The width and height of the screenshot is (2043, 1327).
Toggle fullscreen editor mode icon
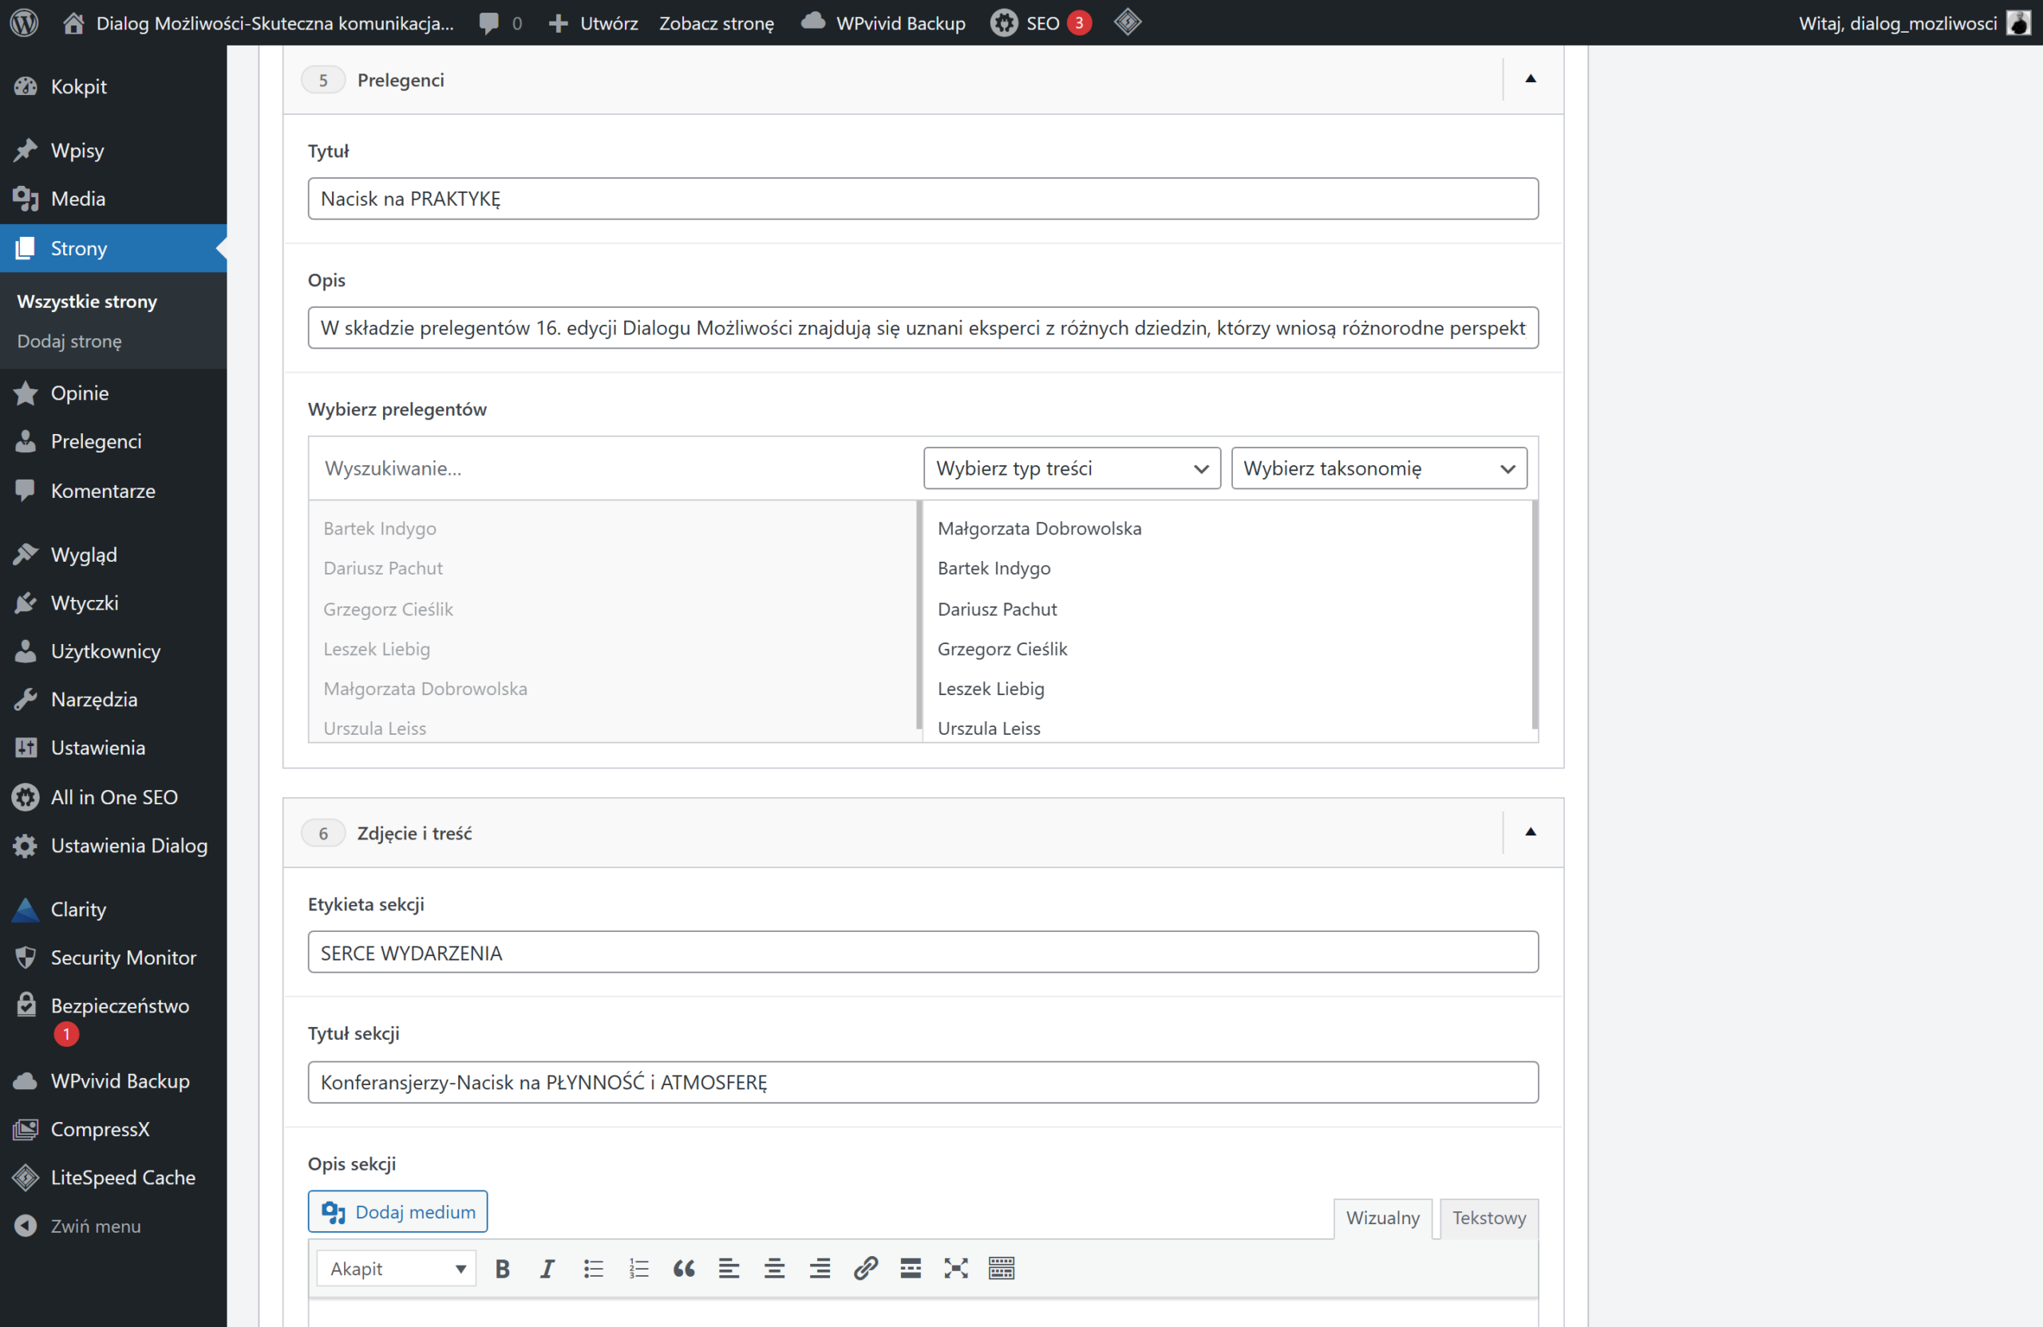[955, 1269]
